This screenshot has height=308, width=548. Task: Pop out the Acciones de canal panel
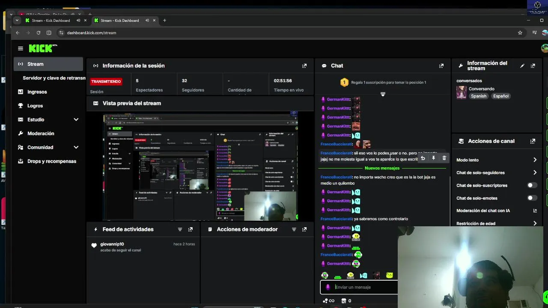point(533,141)
